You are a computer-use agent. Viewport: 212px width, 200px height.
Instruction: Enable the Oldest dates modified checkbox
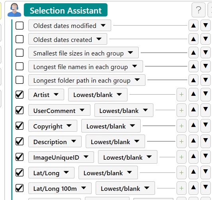(20, 26)
